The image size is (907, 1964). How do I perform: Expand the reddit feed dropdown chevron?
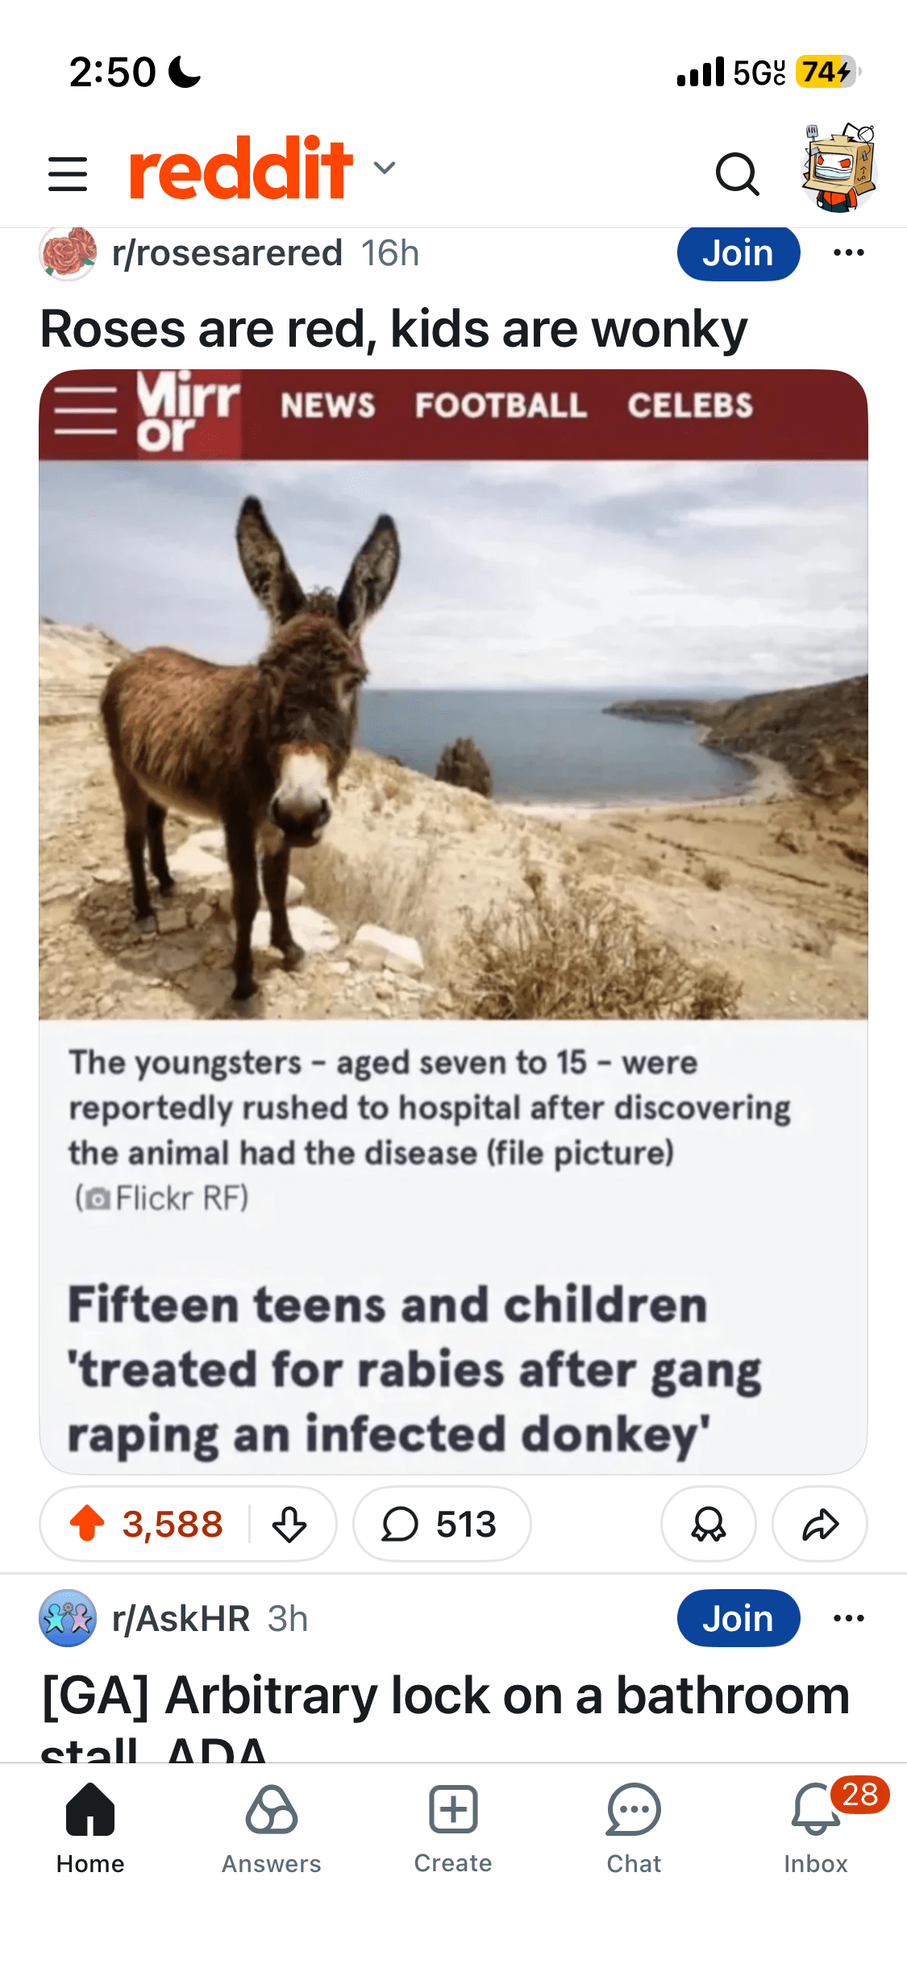coord(385,168)
